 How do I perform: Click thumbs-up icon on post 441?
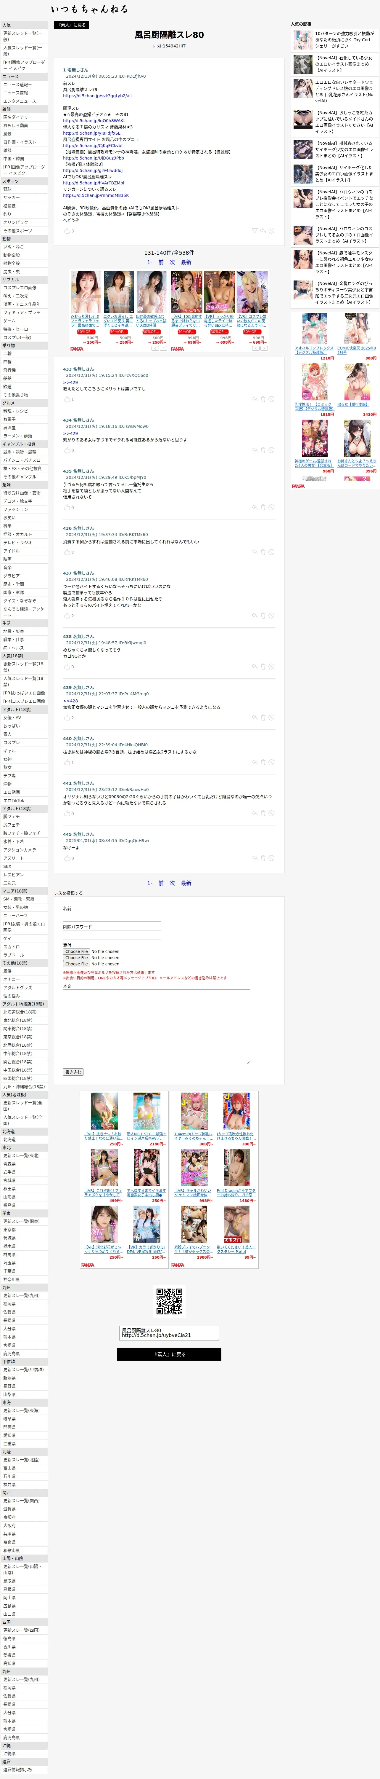point(67,814)
